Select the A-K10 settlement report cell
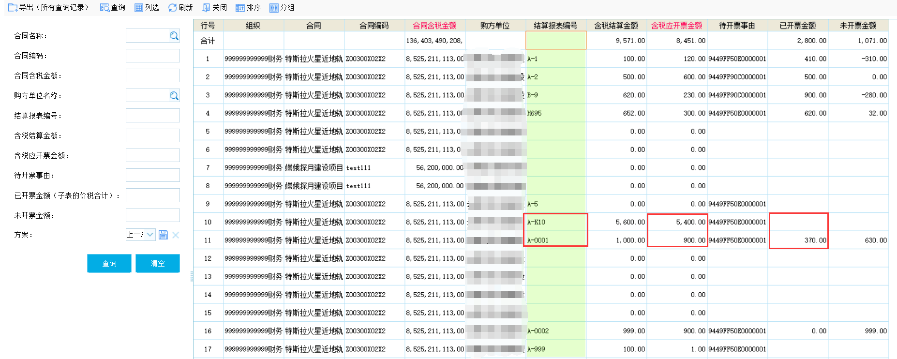This screenshot has height=359, width=897. click(x=556, y=222)
